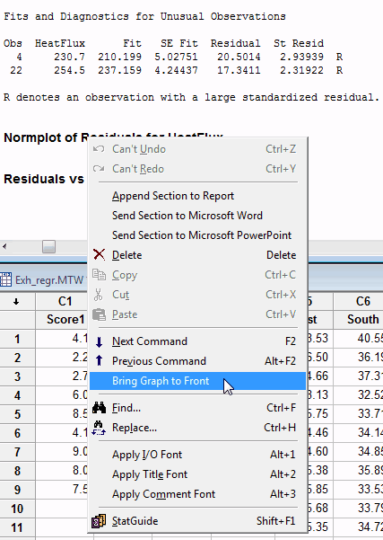Click the scrollbar left arrow
The image size is (383, 540).
click(4, 246)
